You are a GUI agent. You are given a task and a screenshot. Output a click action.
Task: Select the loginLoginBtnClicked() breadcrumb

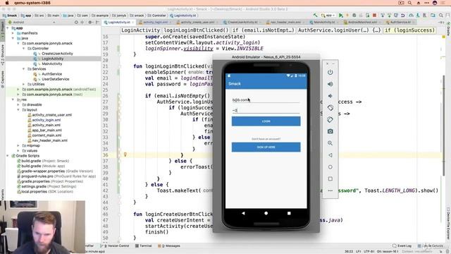(x=196, y=30)
